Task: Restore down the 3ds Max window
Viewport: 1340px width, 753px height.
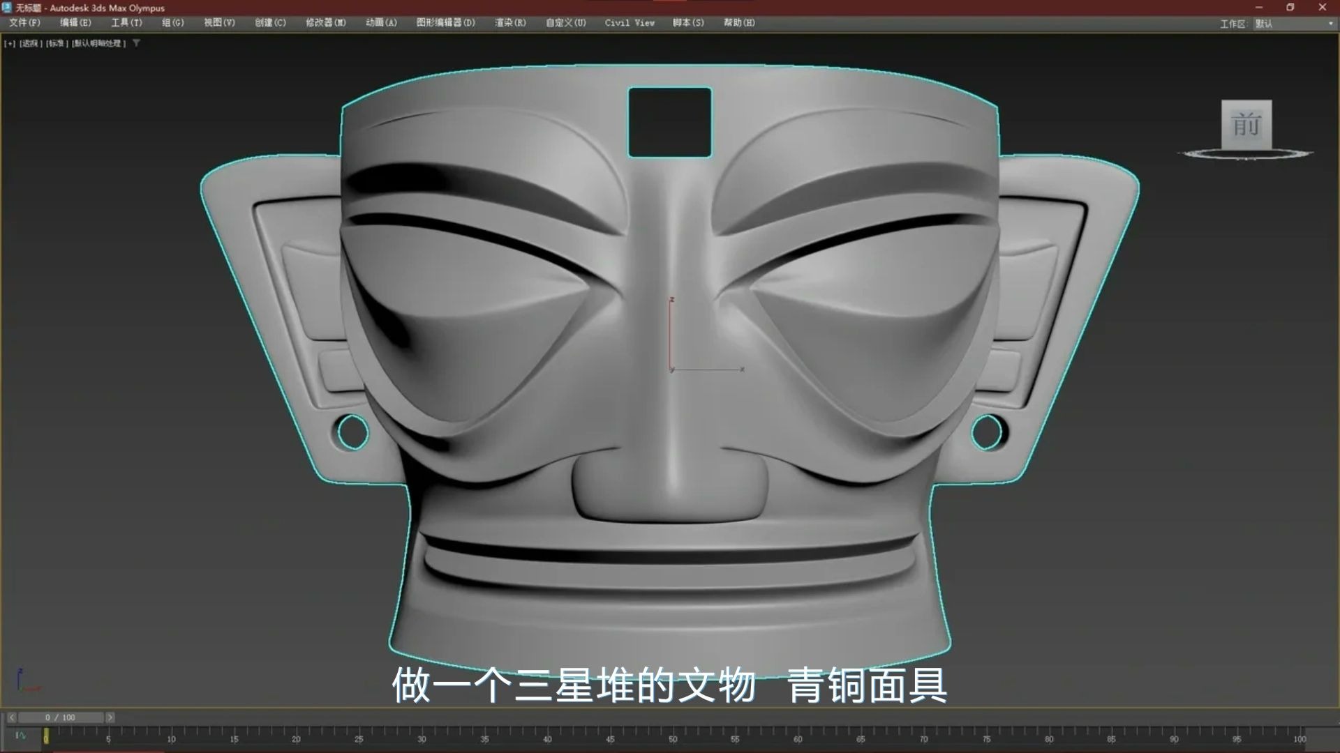Action: tap(1290, 8)
